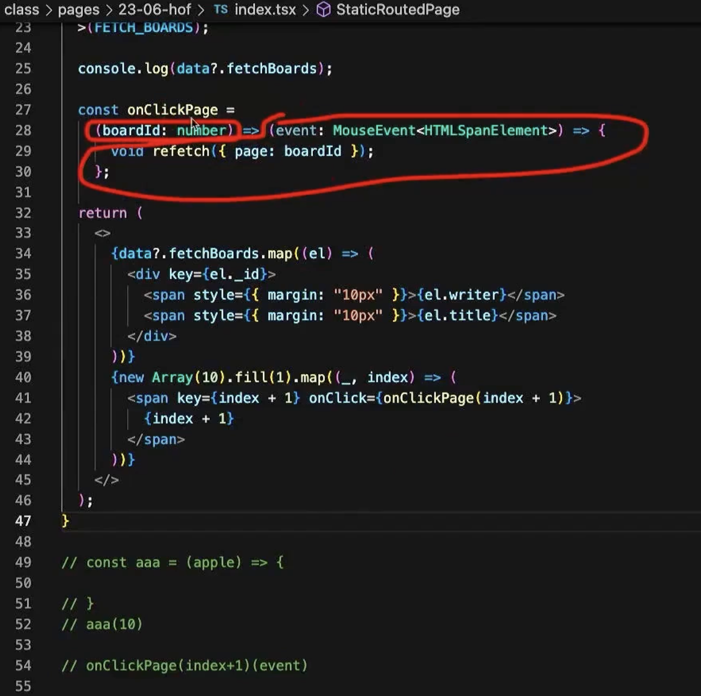Click 'el.title' in the span

(457, 315)
